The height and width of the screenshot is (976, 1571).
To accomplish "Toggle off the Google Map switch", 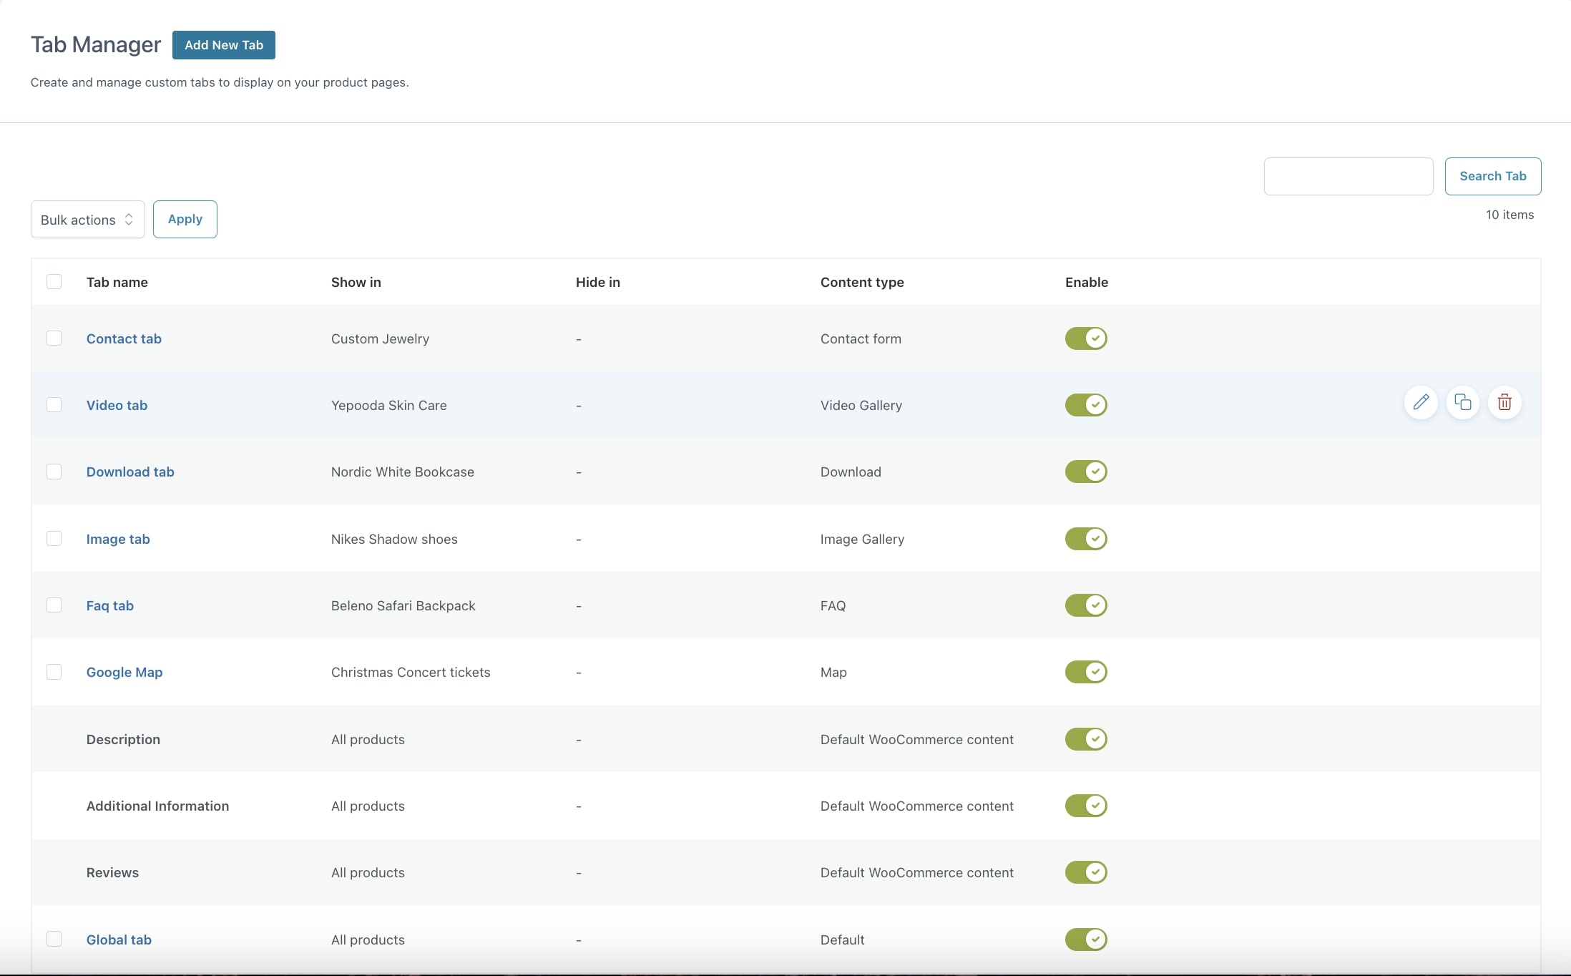I will click(1085, 672).
